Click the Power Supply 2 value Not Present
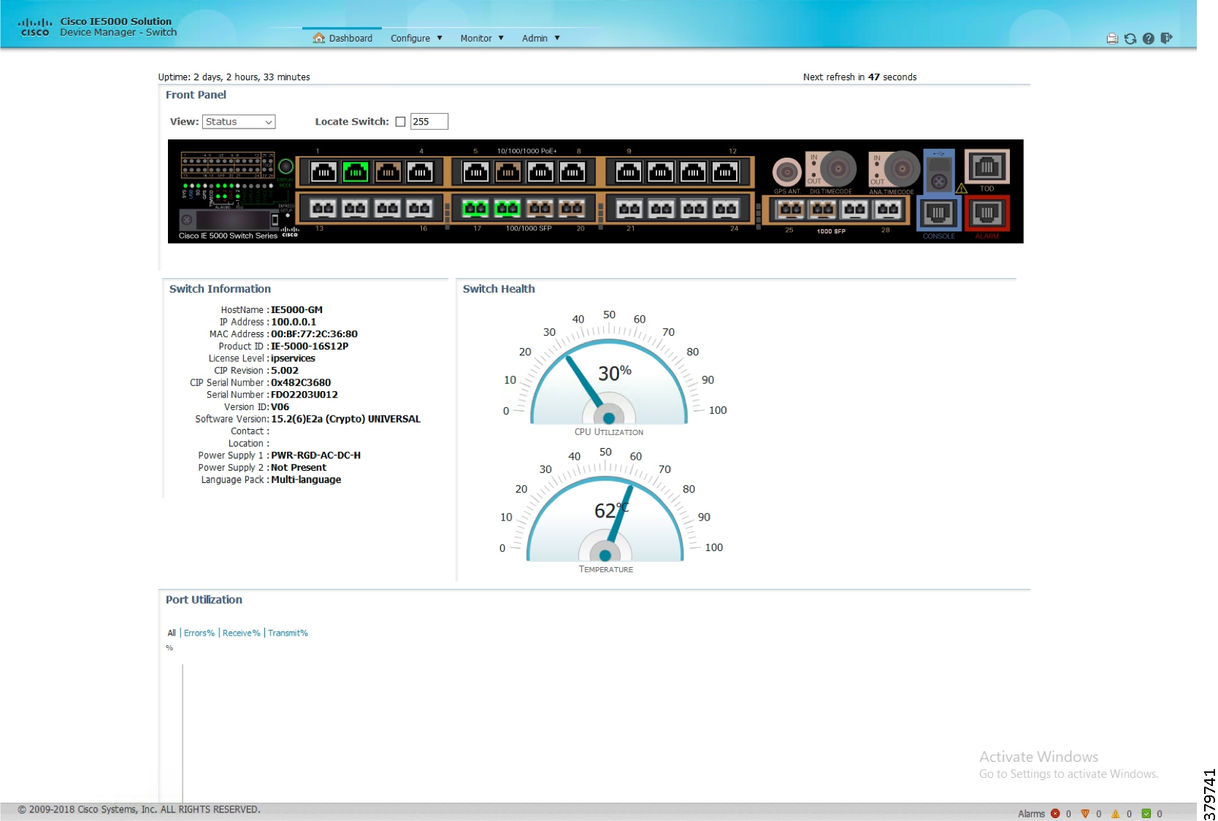 tap(299, 468)
